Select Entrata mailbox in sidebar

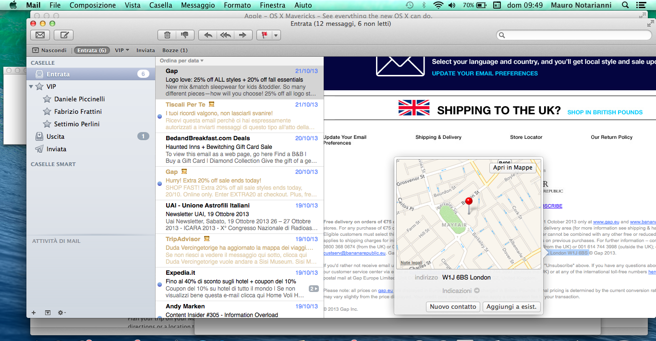[91, 74]
